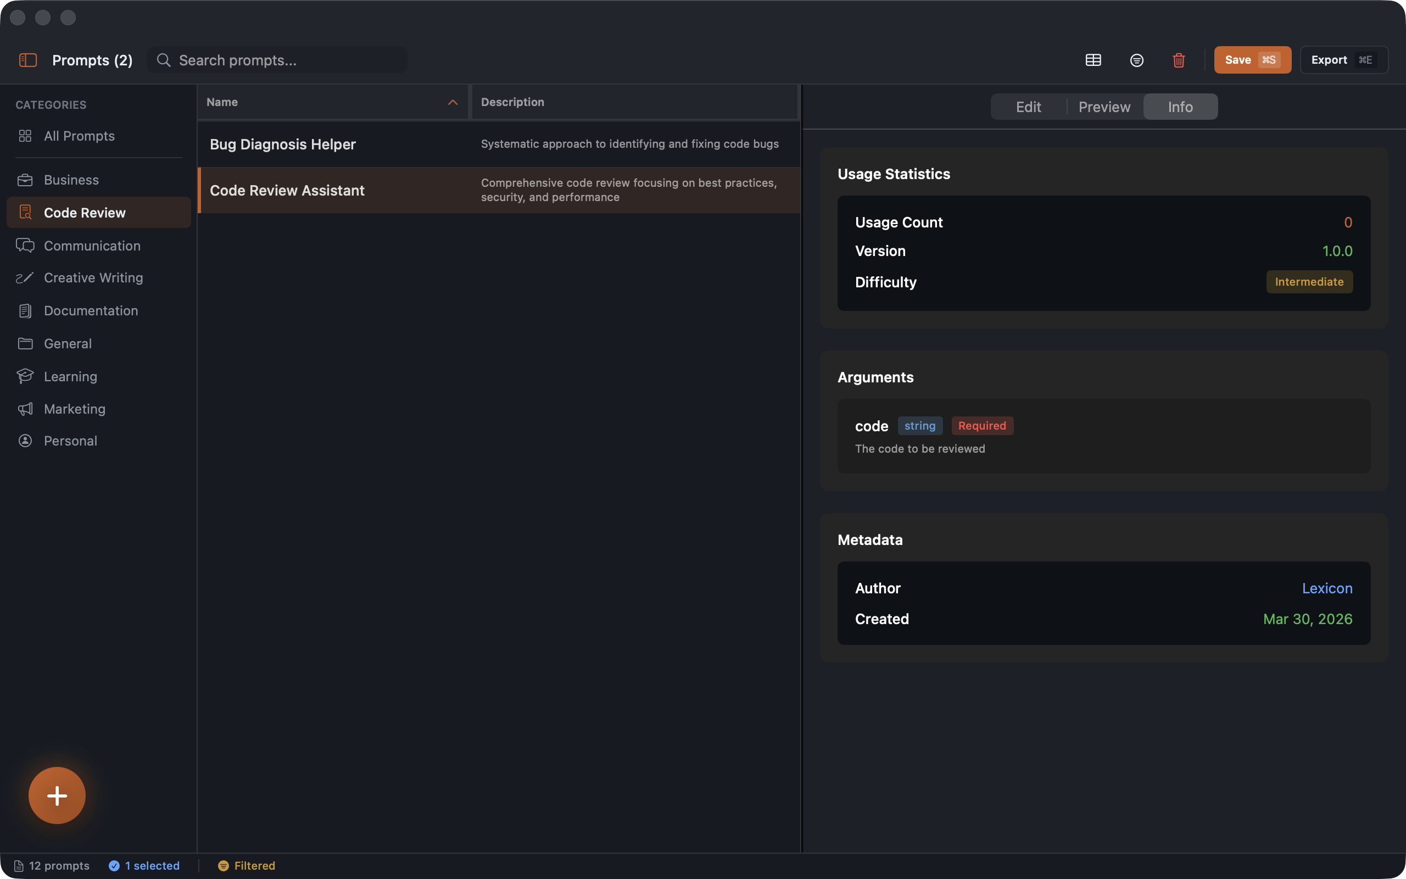Click the Name column header

point(332,102)
